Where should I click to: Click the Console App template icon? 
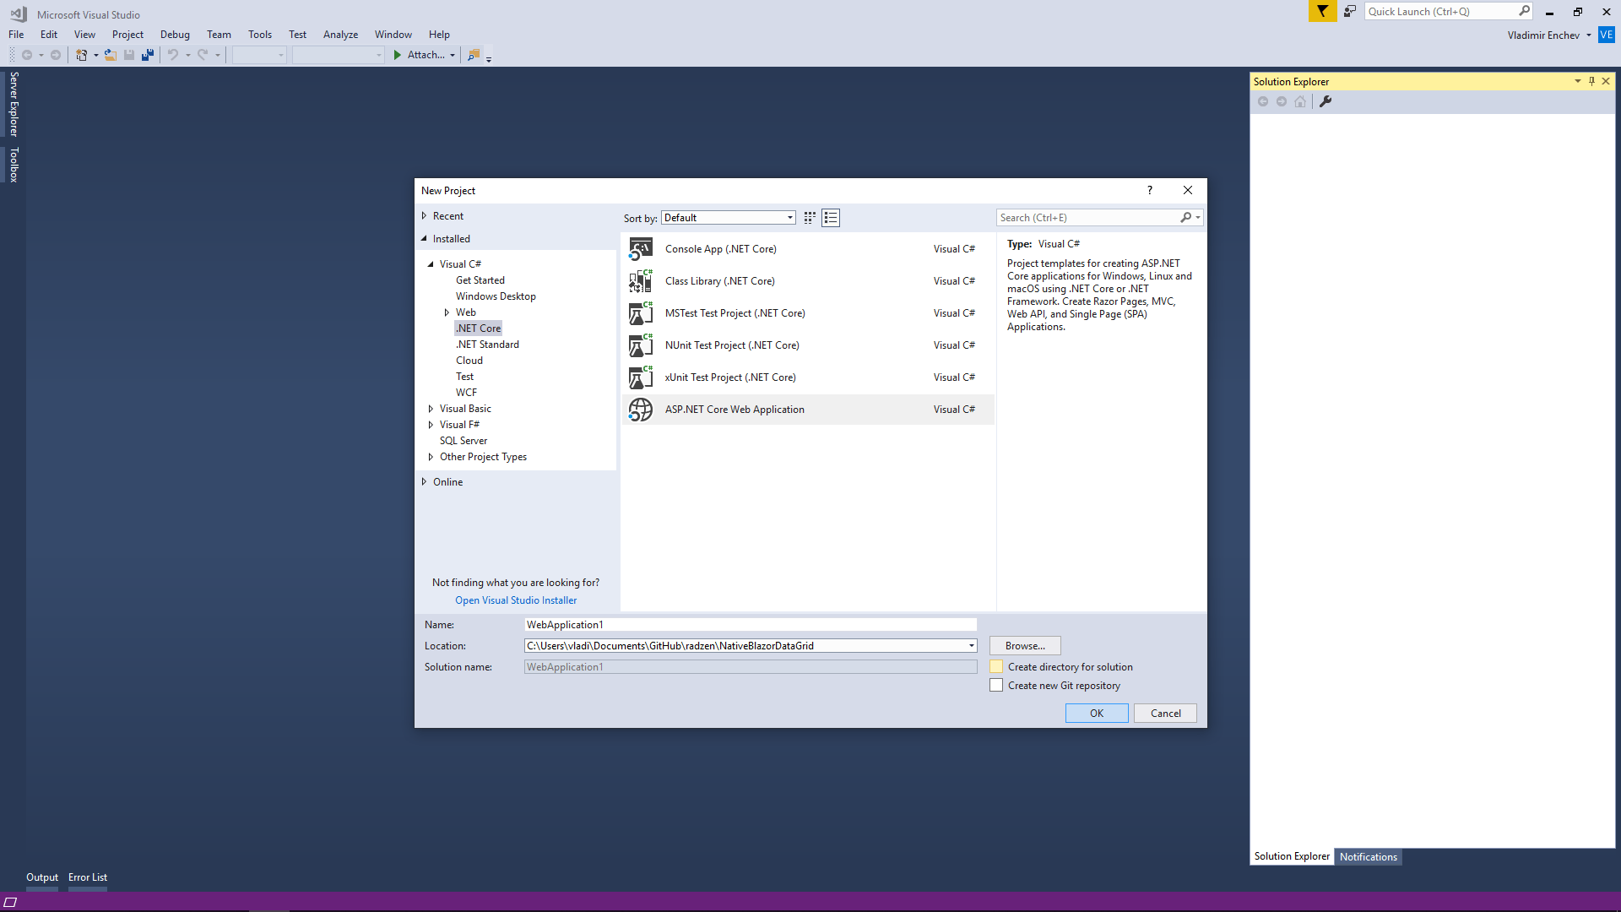[x=641, y=249]
